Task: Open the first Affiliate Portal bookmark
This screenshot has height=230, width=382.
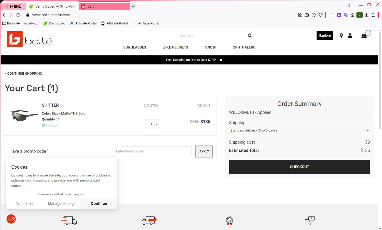Action: [83, 23]
